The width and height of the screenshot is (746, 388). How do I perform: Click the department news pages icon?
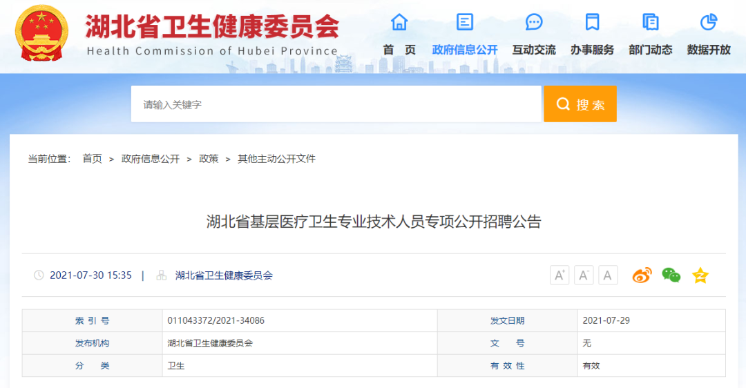(x=651, y=22)
